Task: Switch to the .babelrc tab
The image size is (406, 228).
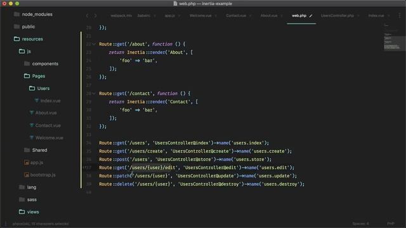Action: 144,16
